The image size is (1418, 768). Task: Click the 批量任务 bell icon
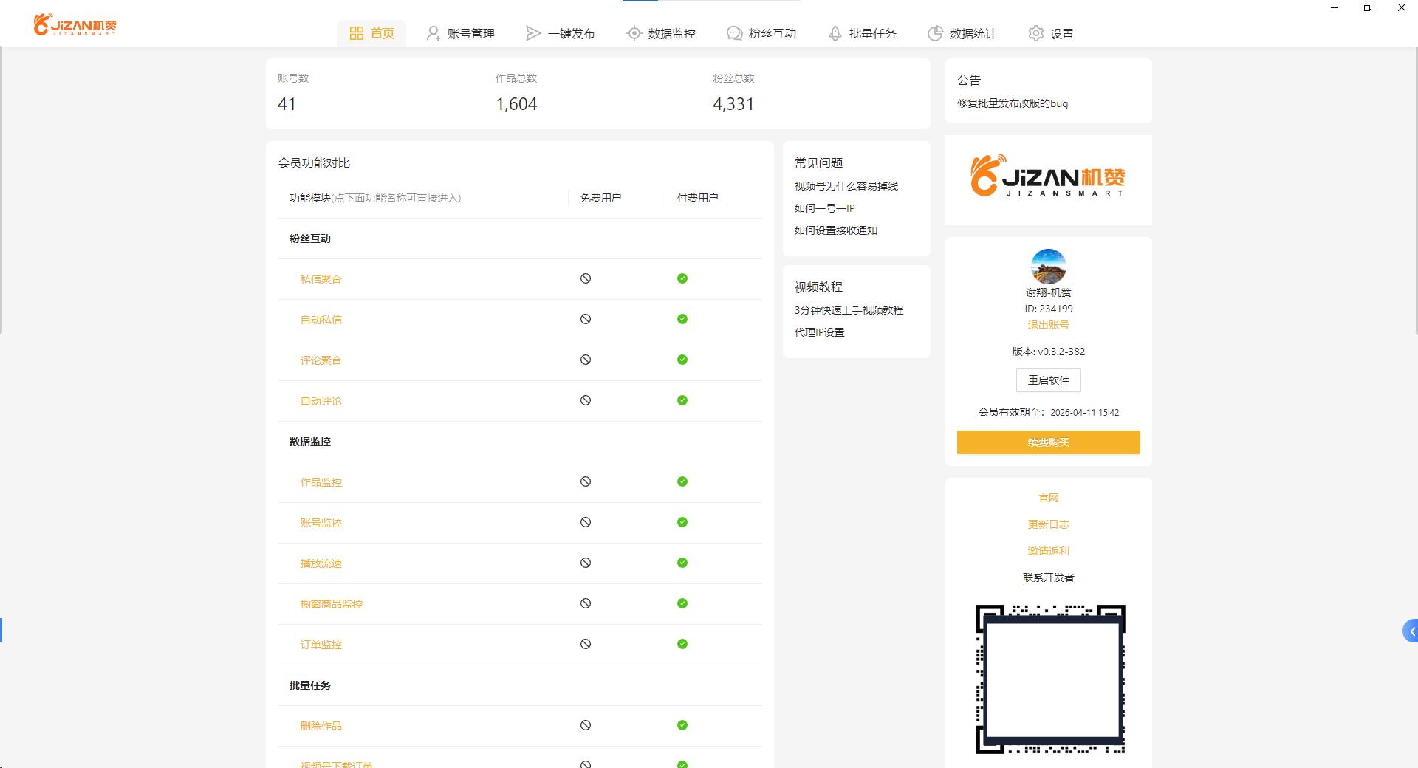(835, 33)
